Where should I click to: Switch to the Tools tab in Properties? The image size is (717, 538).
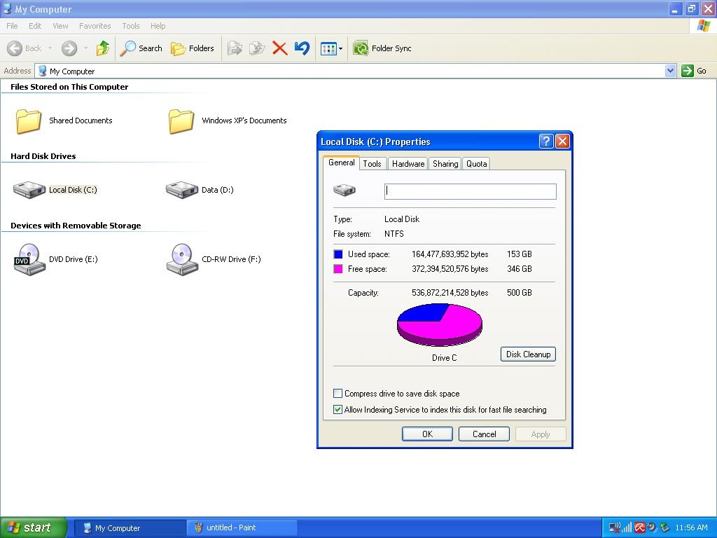coord(373,164)
